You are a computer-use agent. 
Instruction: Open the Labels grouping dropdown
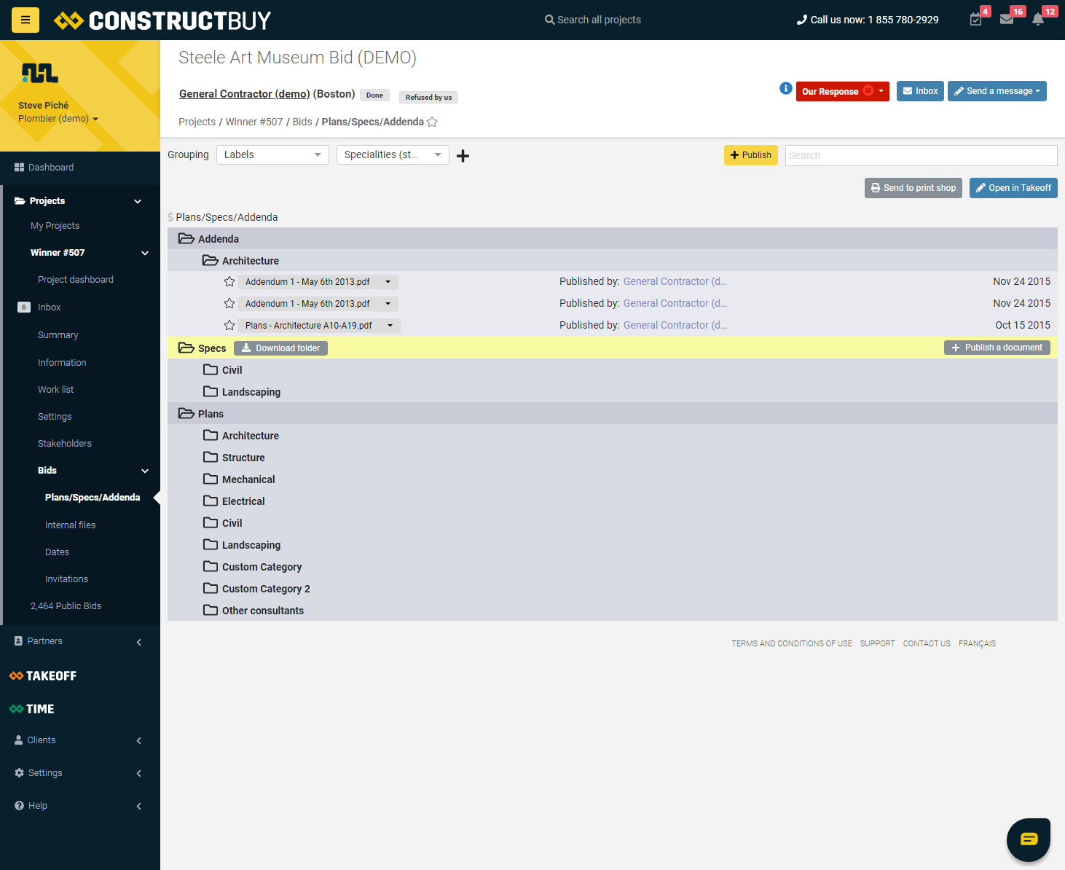pos(272,155)
